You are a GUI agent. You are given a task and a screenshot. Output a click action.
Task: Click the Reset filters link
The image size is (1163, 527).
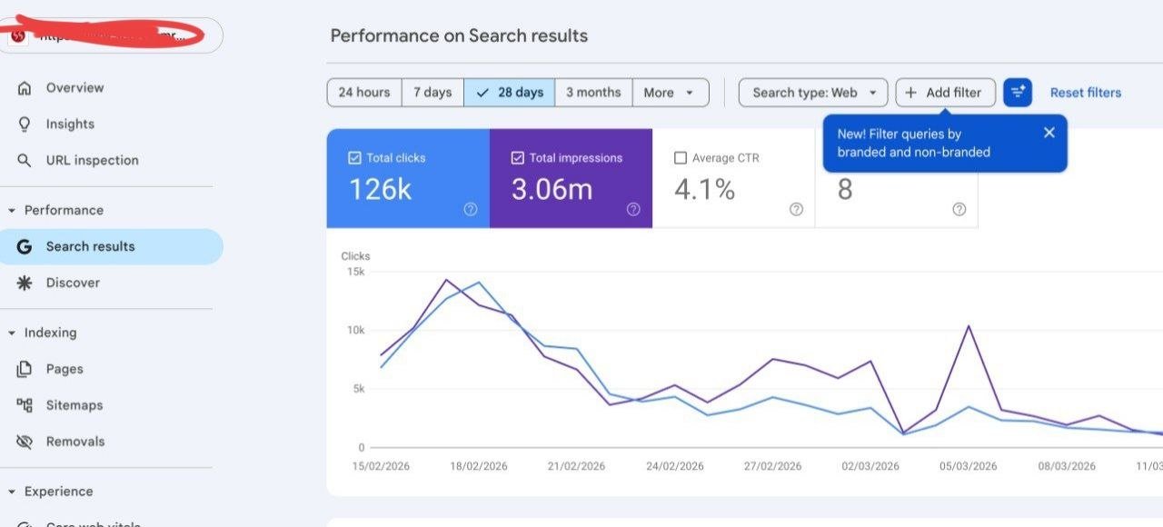1085,92
